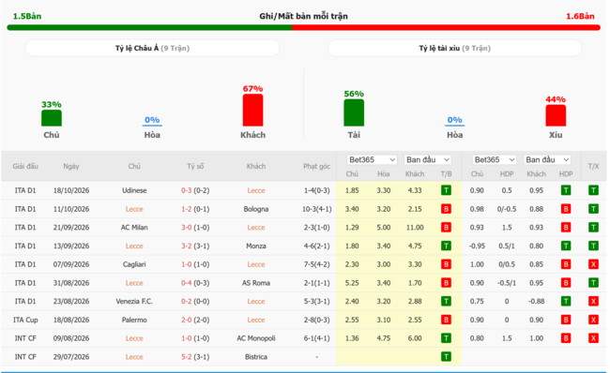Viewport: 610px width, 373px height.
Task: Click T/B win badge in 09/08/2026 row
Action: tap(446, 338)
